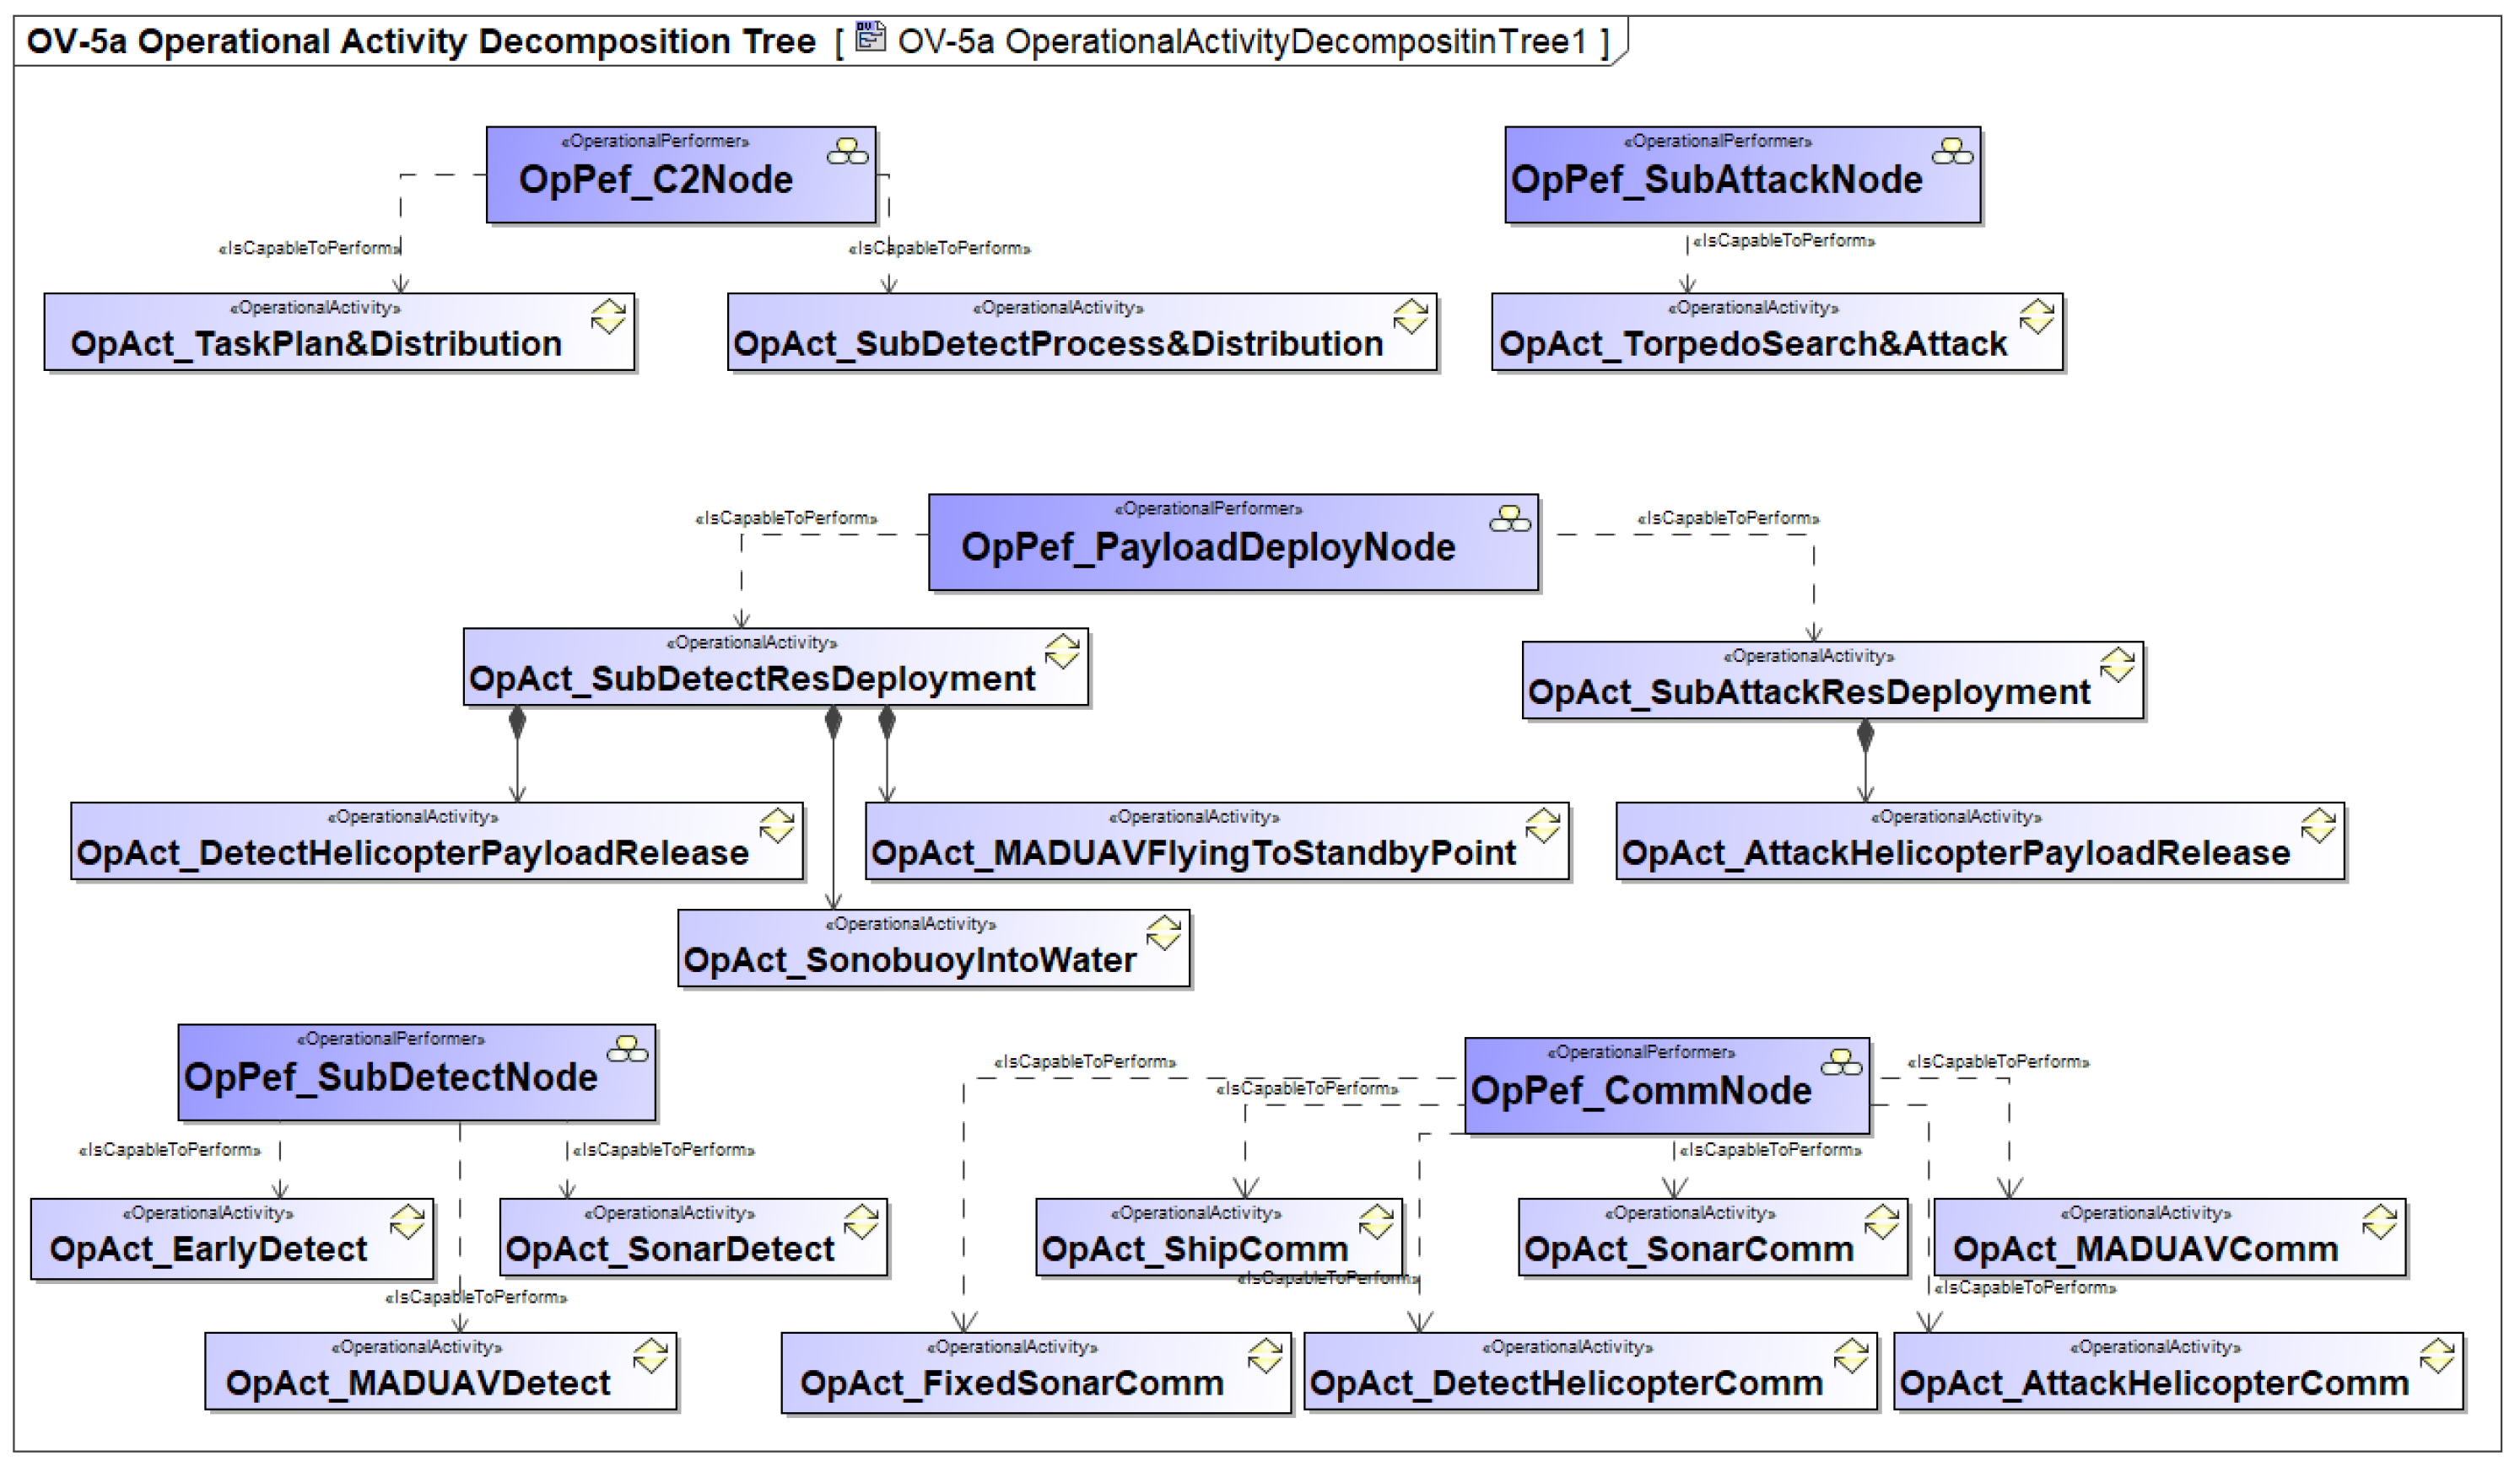Click the activity icon on OpAct_TaskPlan&Distribution
Image resolution: width=2520 pixels, height=1472 pixels.
[x=608, y=317]
